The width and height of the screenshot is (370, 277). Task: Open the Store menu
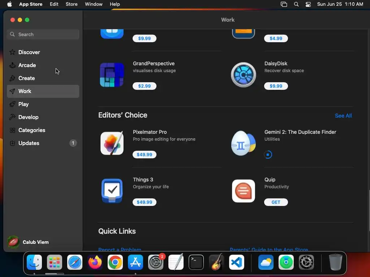72,4
